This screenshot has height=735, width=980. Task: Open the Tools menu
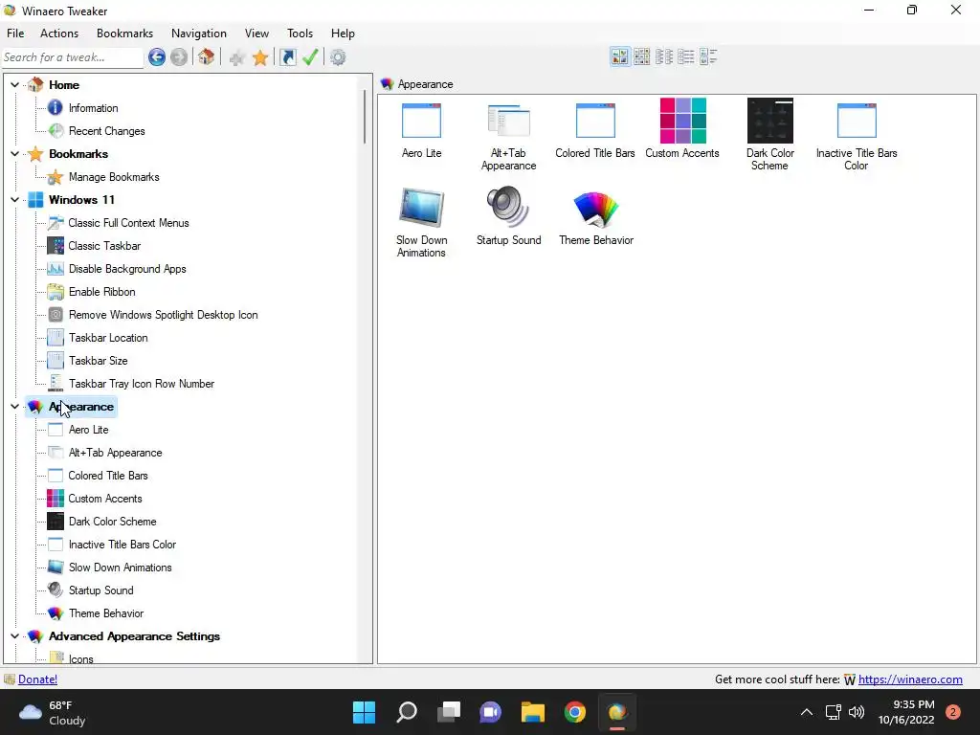click(x=300, y=33)
